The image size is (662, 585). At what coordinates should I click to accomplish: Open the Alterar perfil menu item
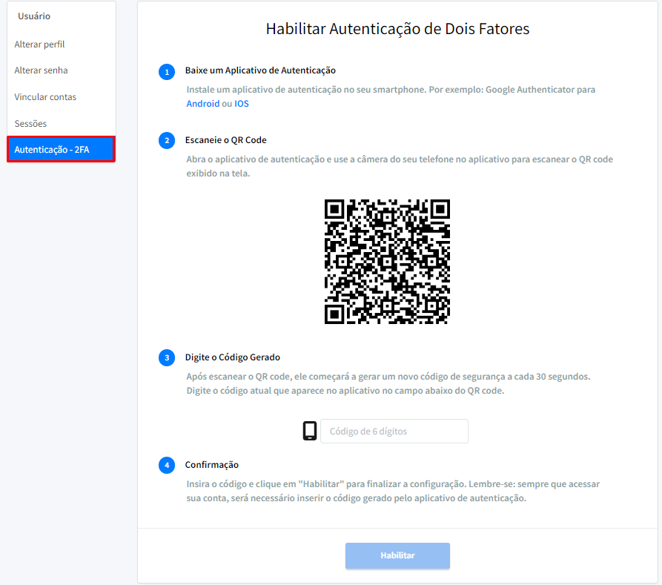tap(39, 44)
